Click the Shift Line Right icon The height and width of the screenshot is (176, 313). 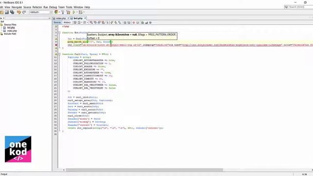coord(129,22)
